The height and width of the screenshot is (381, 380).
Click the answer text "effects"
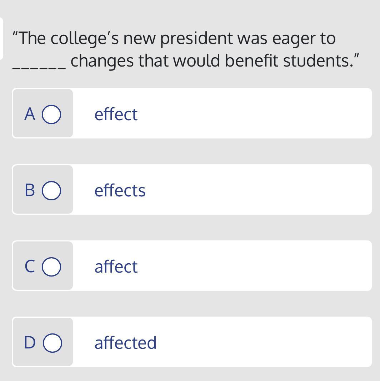pyautogui.click(x=120, y=190)
